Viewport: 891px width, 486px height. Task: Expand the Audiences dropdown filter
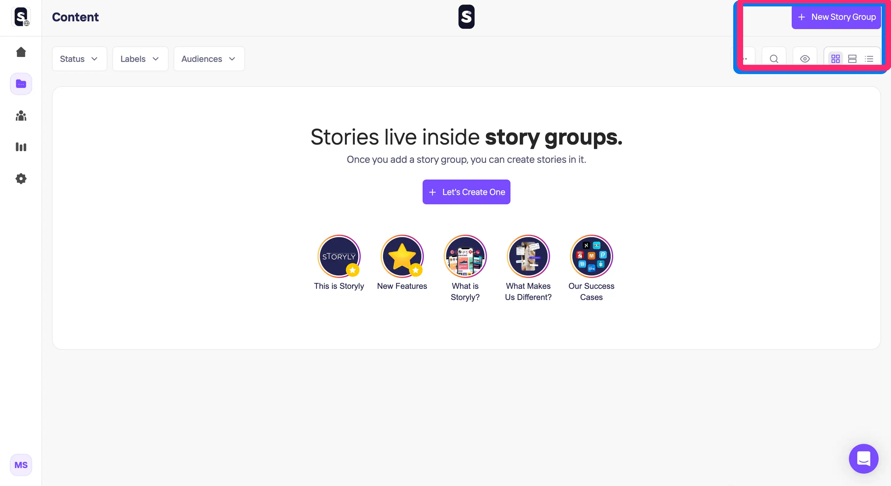click(209, 58)
